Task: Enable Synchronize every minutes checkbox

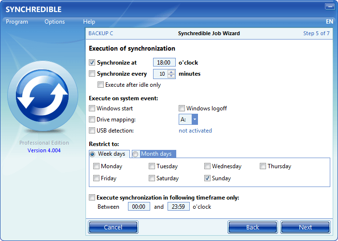Action: pos(92,74)
